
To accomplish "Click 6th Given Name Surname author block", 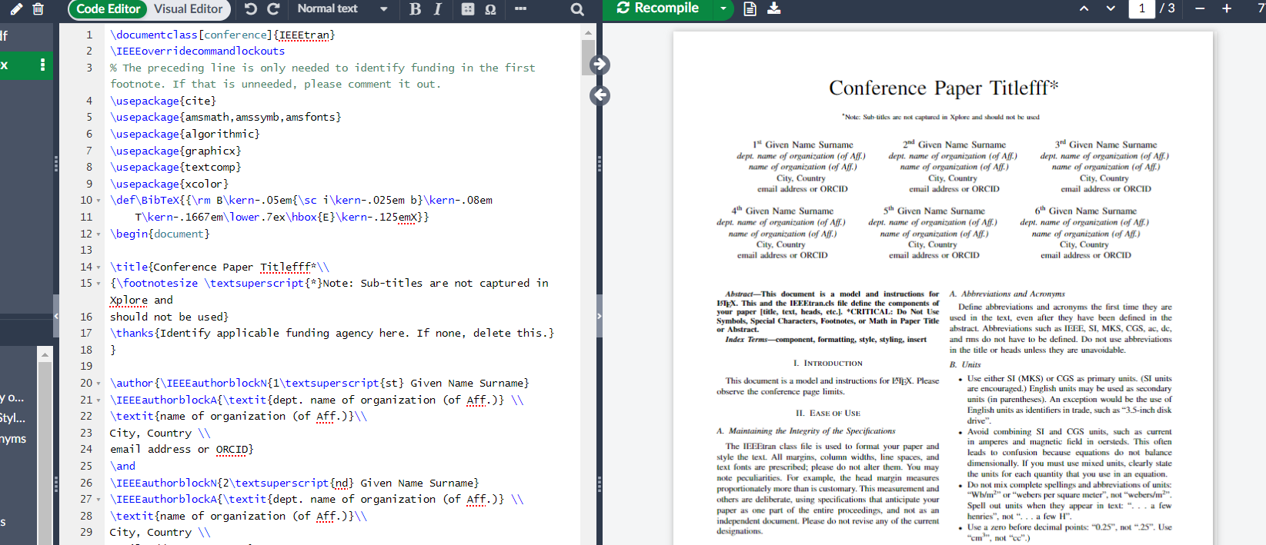I will point(1086,232).
